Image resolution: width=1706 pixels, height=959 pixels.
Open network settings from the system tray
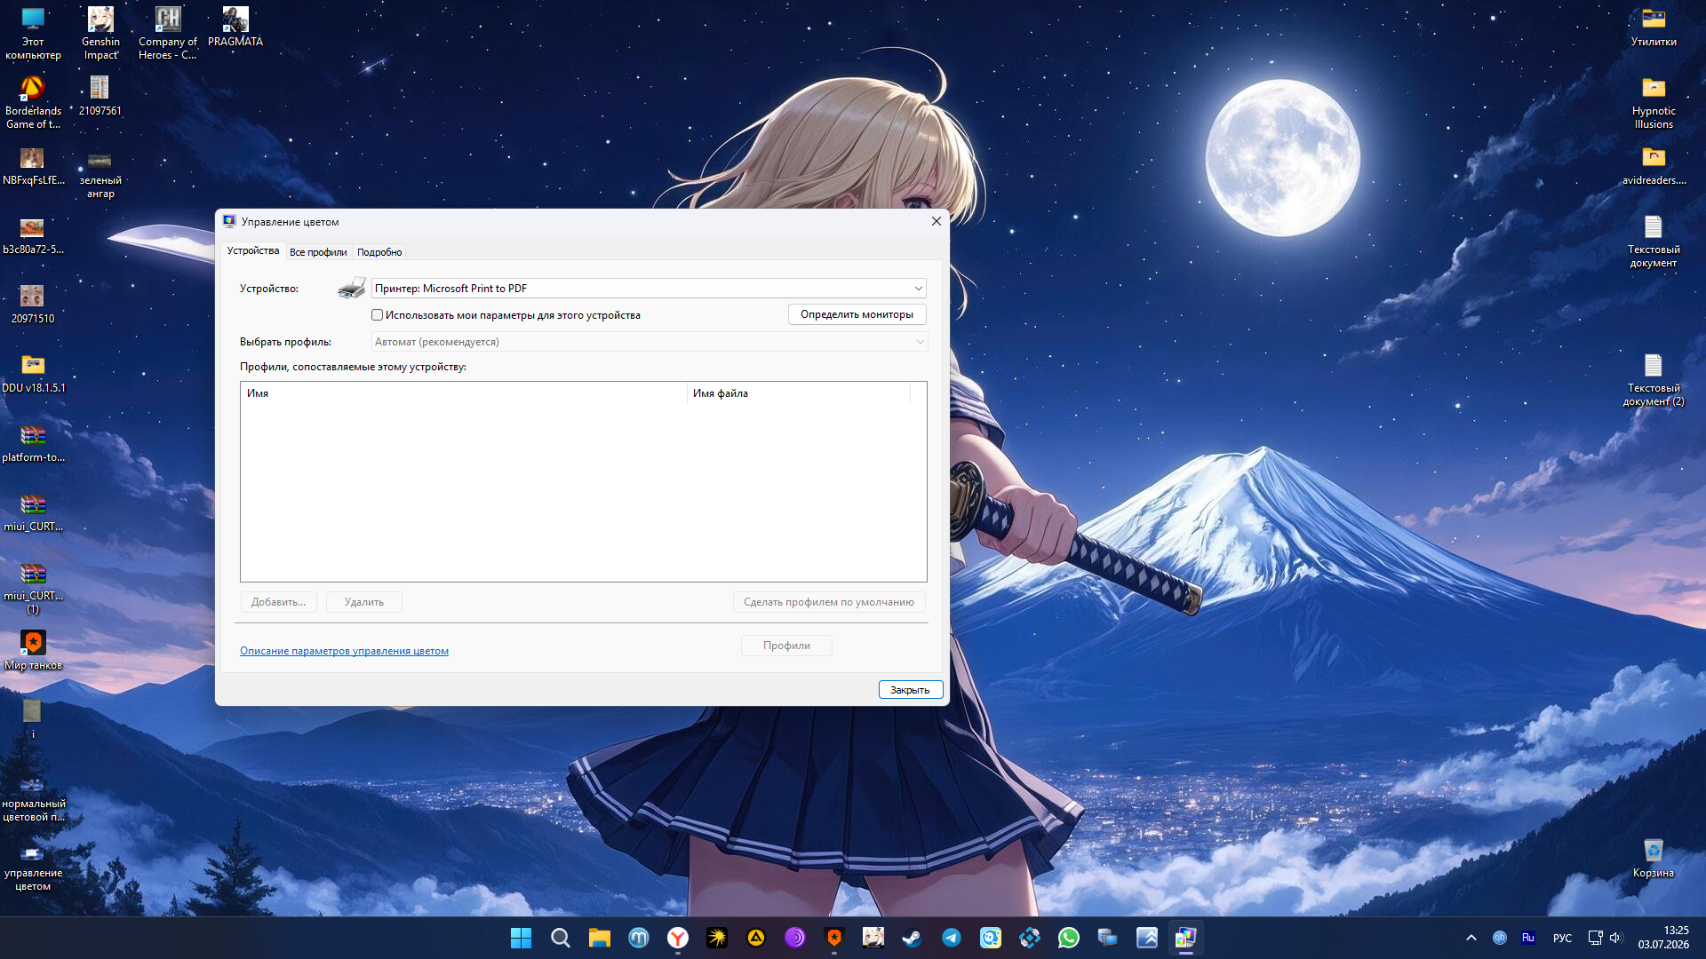[x=1595, y=938]
